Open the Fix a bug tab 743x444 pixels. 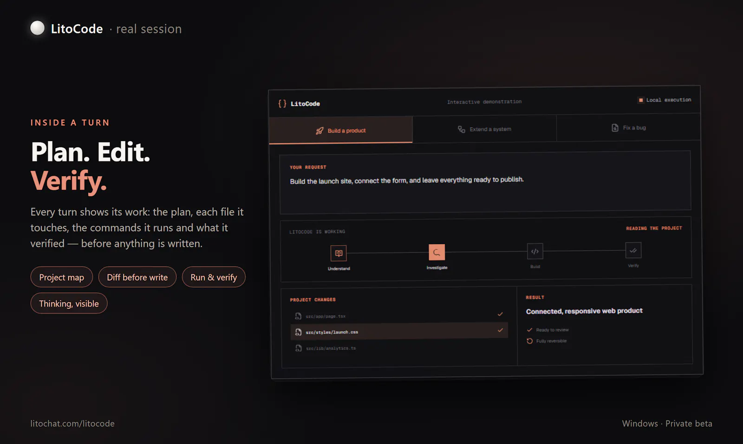pyautogui.click(x=628, y=128)
